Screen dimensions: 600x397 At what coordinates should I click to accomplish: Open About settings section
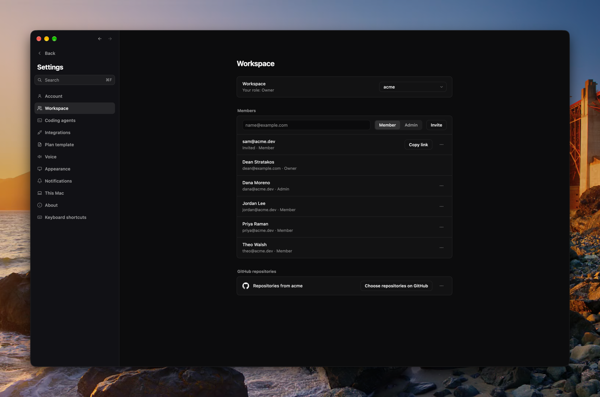coord(74,205)
